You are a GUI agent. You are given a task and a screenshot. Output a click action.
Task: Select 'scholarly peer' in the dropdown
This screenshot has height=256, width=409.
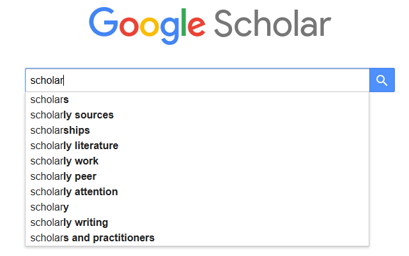pyautogui.click(x=63, y=177)
